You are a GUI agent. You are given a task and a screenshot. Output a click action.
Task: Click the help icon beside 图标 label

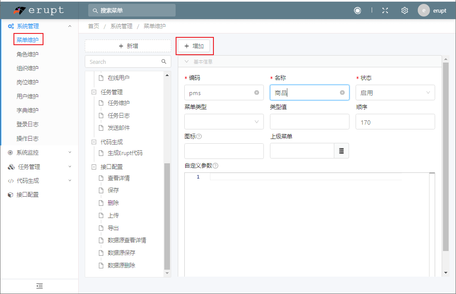coord(199,136)
